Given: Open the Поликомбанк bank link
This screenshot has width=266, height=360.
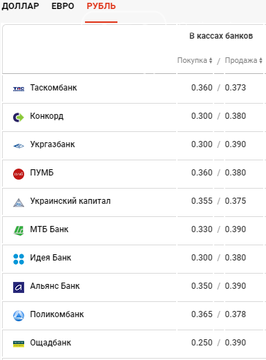Looking at the screenshot, I should (x=57, y=314).
